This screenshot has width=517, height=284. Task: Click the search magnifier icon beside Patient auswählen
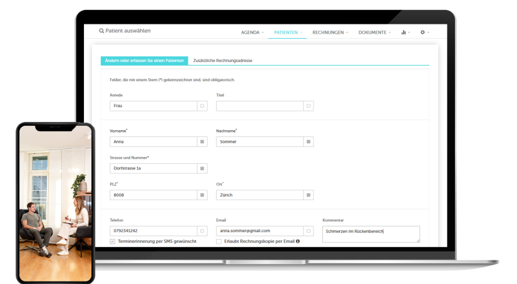[x=102, y=31]
